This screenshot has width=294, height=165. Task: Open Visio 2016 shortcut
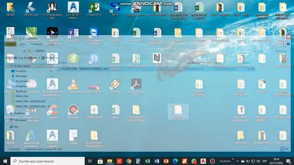coord(73,35)
